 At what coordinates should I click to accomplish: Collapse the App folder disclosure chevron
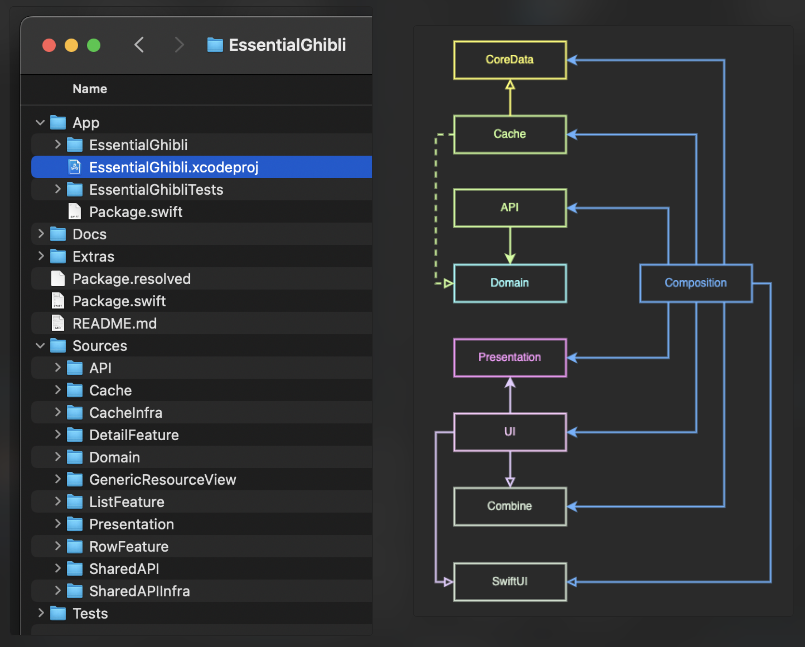tap(40, 123)
